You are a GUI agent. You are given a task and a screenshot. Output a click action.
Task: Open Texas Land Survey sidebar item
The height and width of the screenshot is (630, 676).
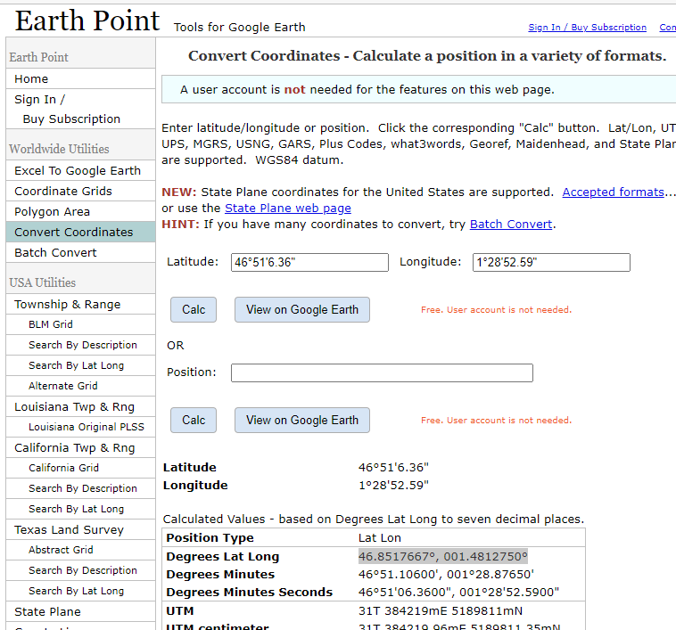(69, 530)
